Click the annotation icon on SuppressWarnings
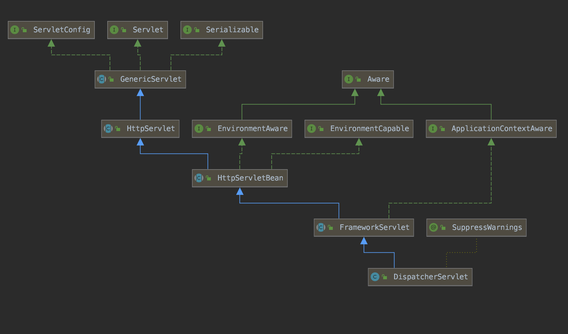The image size is (568, 334). [434, 228]
